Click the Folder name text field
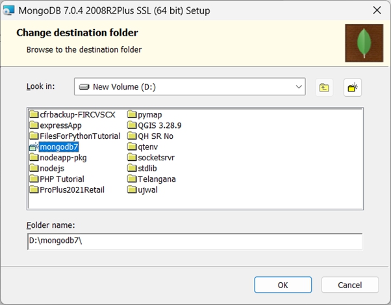This screenshot has height=305, width=391. click(195, 241)
